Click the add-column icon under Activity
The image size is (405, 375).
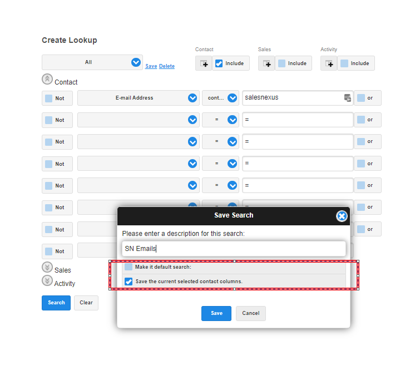(x=329, y=63)
